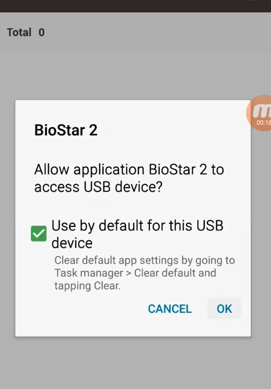
Task: Click the access USB device? question line
Action: pyautogui.click(x=98, y=186)
